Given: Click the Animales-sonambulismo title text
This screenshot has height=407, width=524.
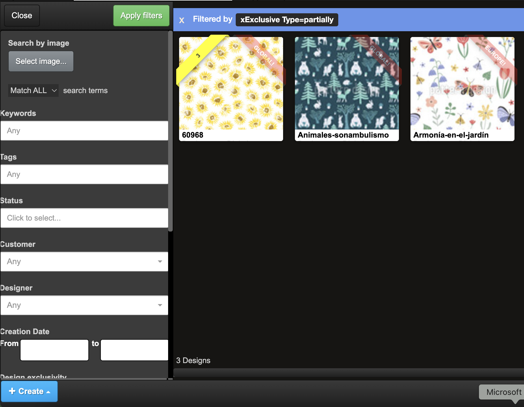Looking at the screenshot, I should 343,135.
